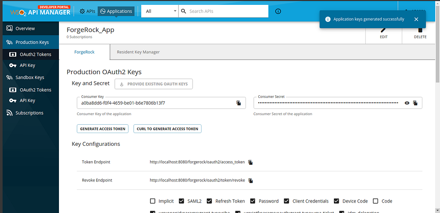Image resolution: width=440 pixels, height=213 pixels.
Task: Enable the Code grant type checkbox
Action: (375, 201)
